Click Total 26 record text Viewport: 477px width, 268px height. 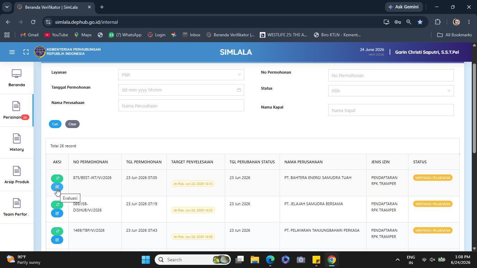pyautogui.click(x=63, y=146)
